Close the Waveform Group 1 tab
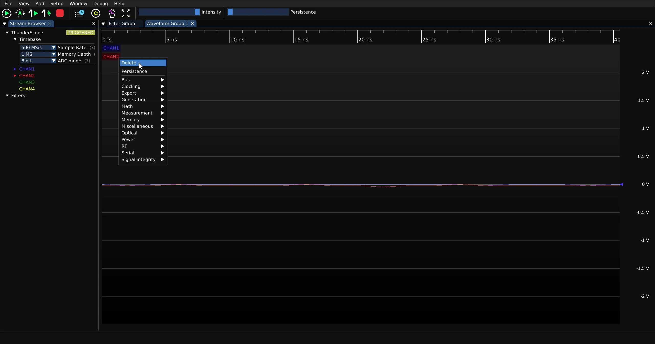655x344 pixels. coord(192,24)
